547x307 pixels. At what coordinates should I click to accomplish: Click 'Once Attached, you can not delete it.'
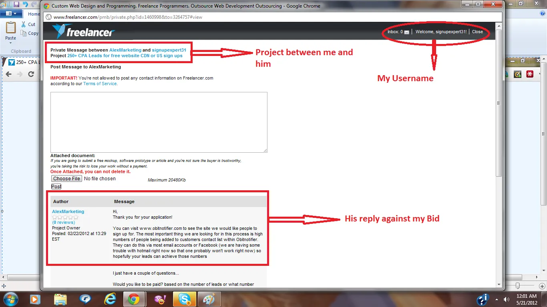point(90,171)
